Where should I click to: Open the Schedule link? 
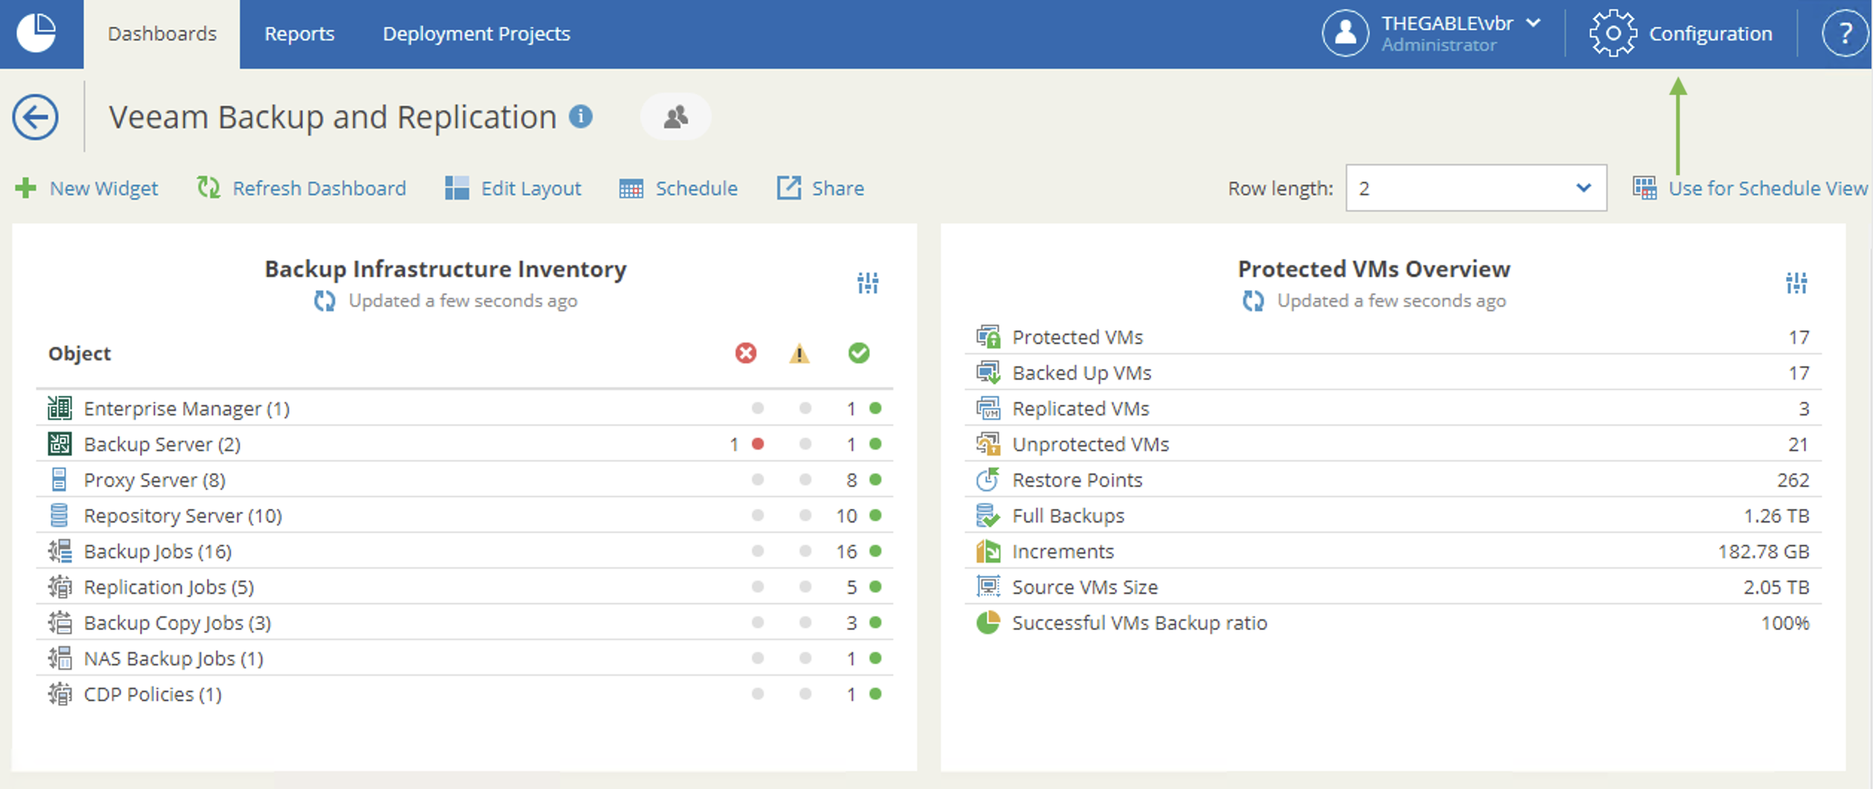coord(696,188)
